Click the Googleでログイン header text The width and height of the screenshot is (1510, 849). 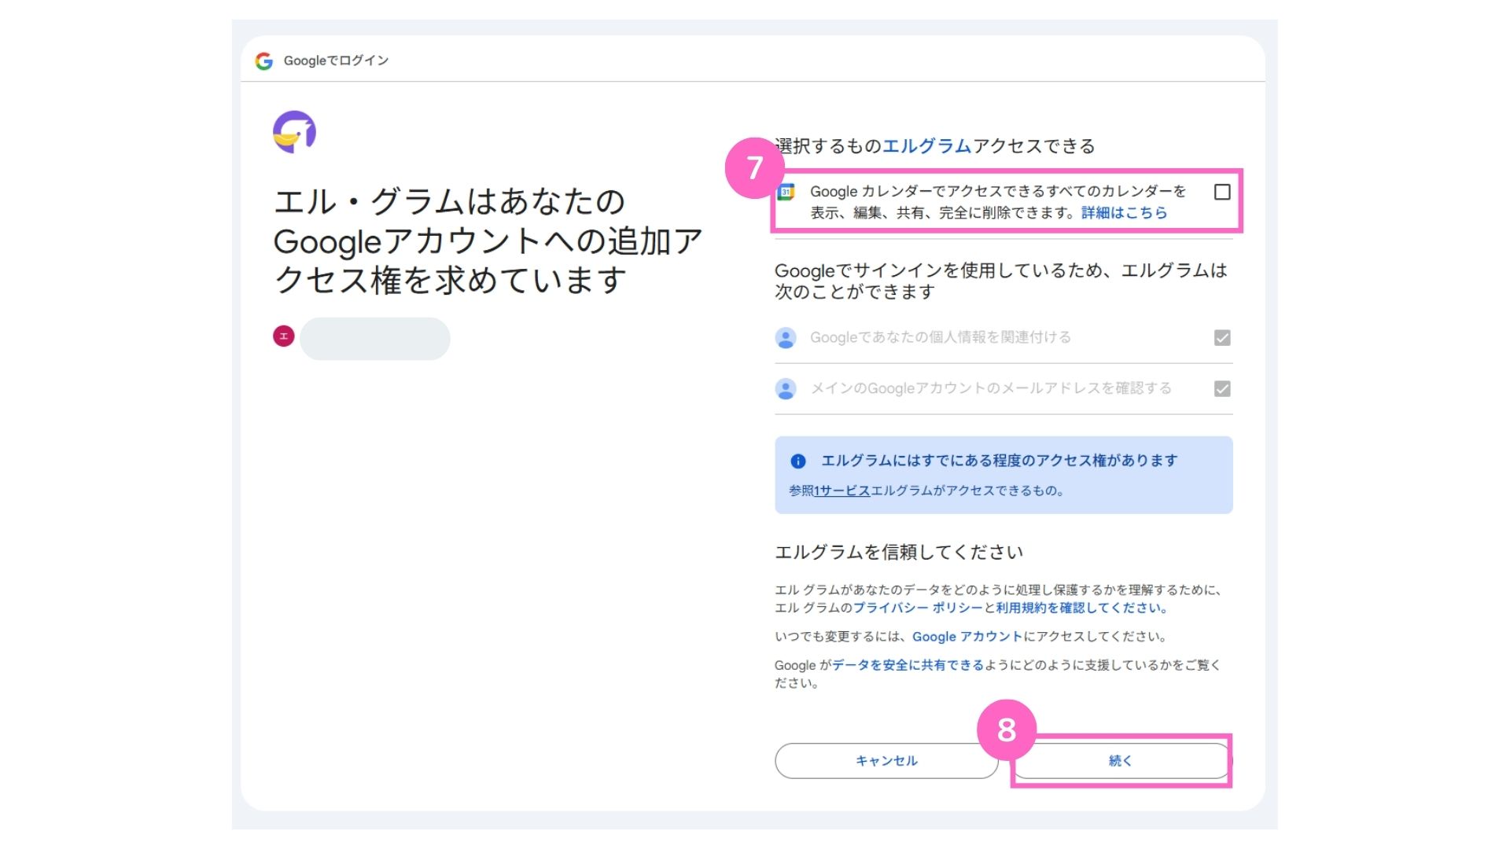pos(336,61)
